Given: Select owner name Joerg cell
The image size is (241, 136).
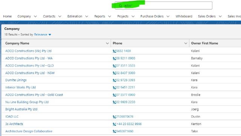Looking at the screenshot, I should click(x=195, y=109).
